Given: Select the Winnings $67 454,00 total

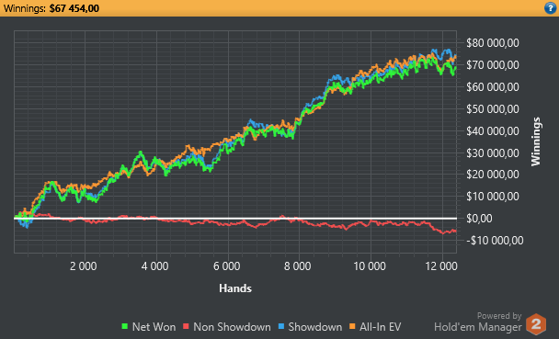Looking at the screenshot, I should [51, 8].
